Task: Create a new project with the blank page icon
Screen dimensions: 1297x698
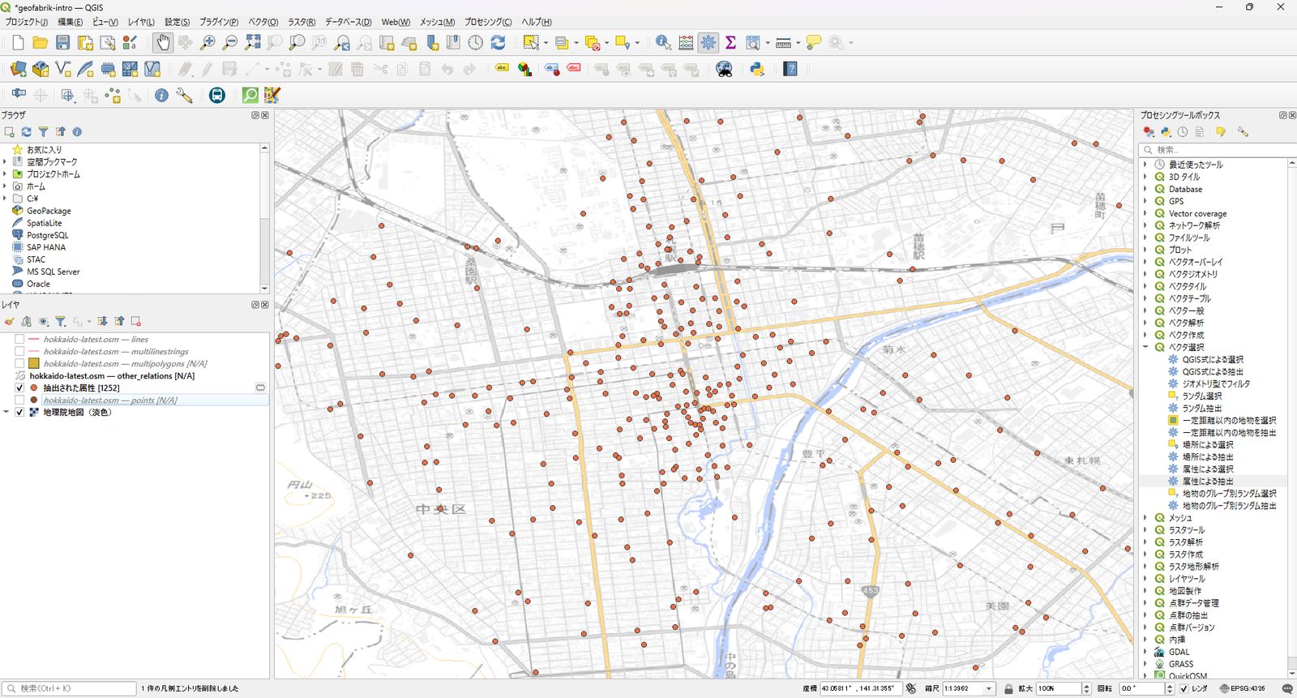Action: click(x=18, y=43)
